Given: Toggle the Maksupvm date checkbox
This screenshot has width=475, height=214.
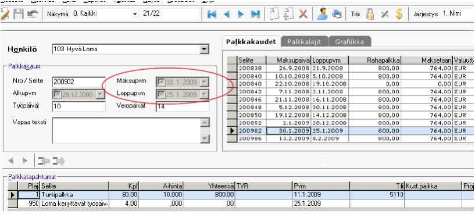Looking at the screenshot, I should click(x=161, y=82).
